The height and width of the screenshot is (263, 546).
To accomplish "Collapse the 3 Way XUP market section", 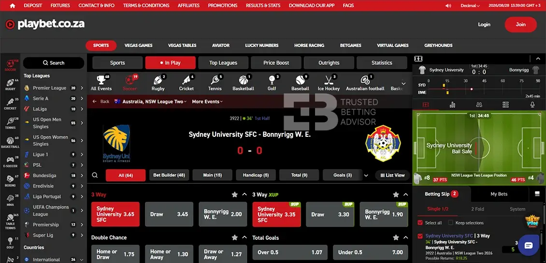I will pyautogui.click(x=406, y=194).
